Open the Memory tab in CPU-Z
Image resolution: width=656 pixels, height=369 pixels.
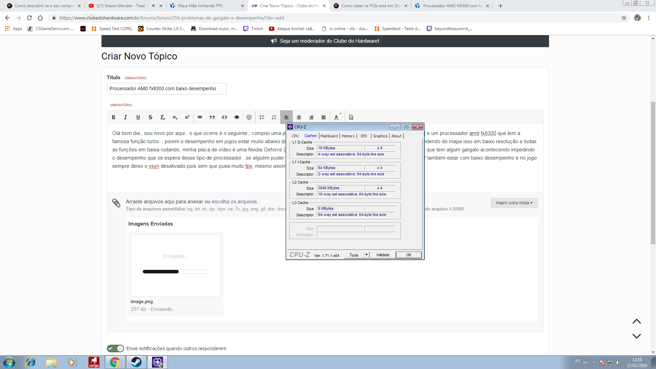(348, 136)
